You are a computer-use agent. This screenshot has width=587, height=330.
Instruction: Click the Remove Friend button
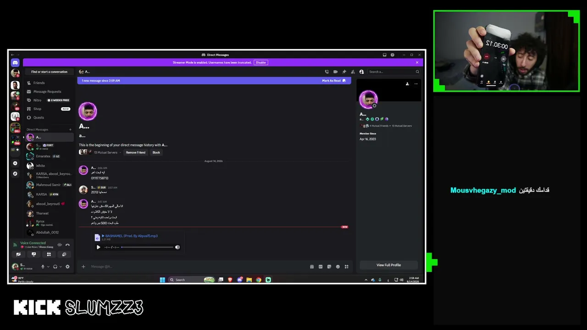135,153
